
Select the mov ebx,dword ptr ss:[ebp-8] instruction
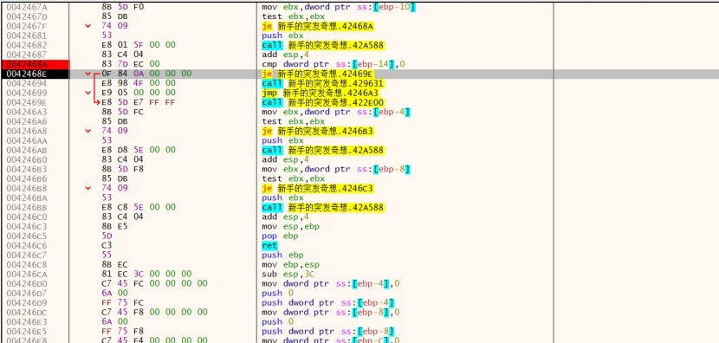[336, 169]
